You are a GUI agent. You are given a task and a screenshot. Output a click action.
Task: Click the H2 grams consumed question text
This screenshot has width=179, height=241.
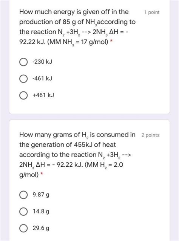[x=77, y=155]
